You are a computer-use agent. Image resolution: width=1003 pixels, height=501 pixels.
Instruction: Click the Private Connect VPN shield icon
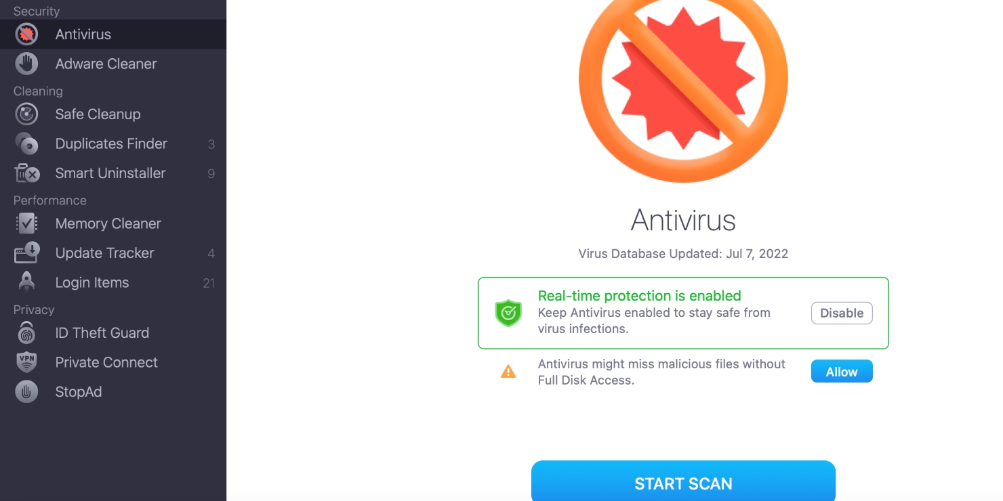point(26,362)
